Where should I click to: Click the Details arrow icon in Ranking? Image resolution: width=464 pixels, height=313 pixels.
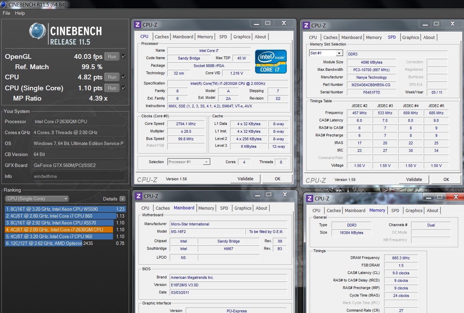[x=123, y=199]
